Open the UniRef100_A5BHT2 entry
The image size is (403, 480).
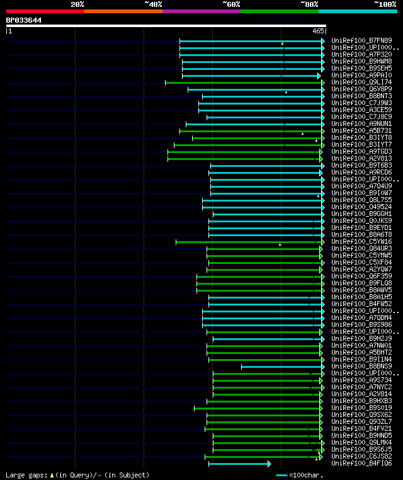(x=361, y=352)
